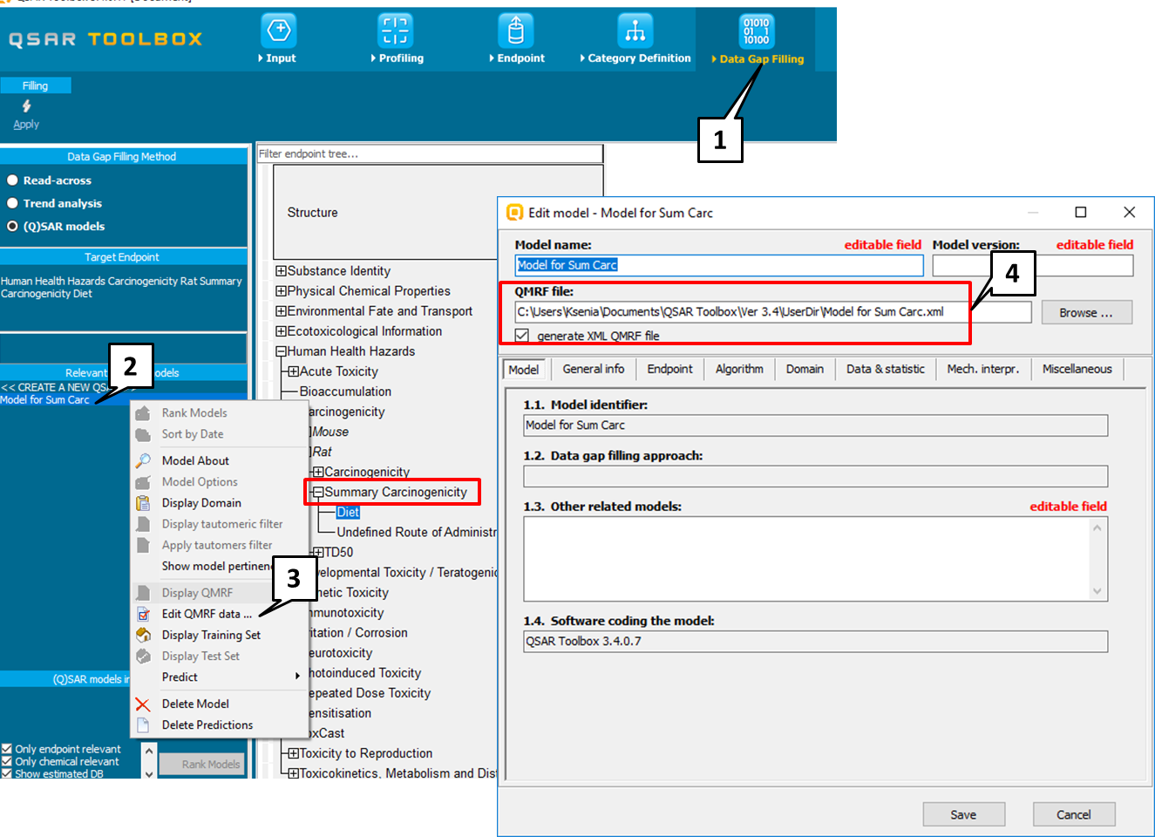Toggle Only chemical relevant checkbox
This screenshot has height=837, width=1155.
point(7,761)
